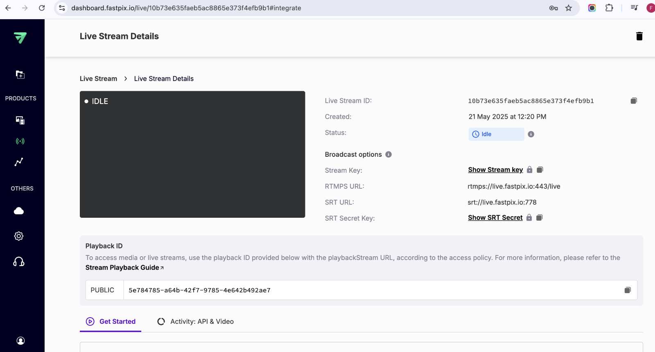Viewport: 655px width, 352px height.
Task: Click the PRODUCTS sidebar heading
Action: pyautogui.click(x=20, y=98)
